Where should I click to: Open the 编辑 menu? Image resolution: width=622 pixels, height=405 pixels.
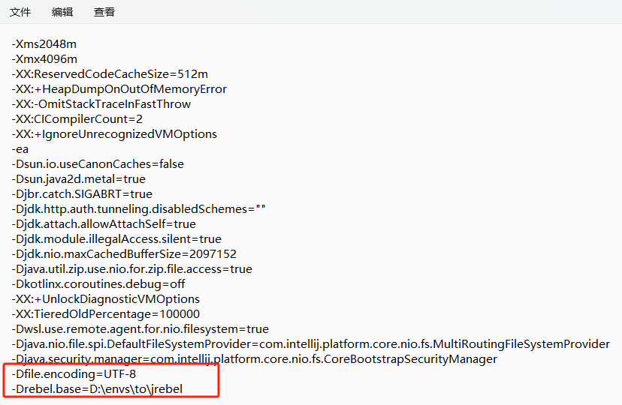click(62, 12)
